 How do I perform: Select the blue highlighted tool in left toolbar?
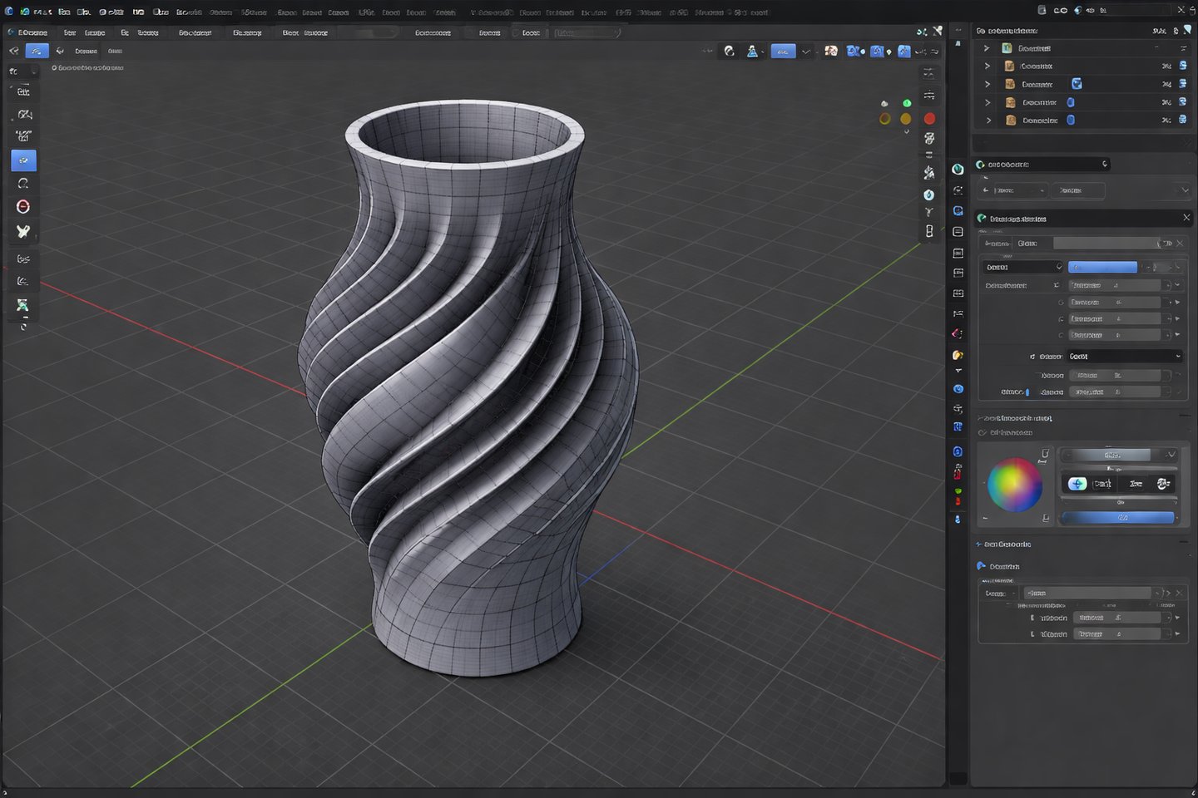click(23, 160)
